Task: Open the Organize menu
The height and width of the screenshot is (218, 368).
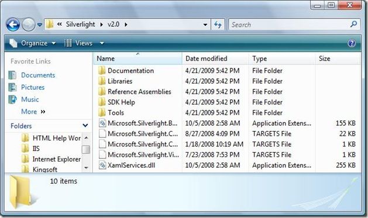Action: point(32,43)
